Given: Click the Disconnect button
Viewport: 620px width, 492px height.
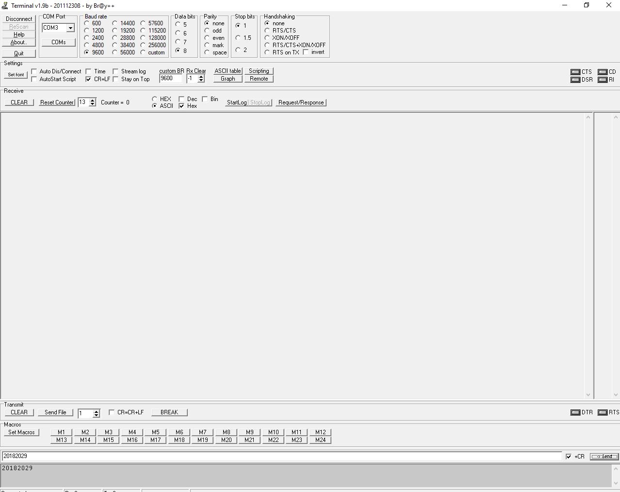Looking at the screenshot, I should [19, 19].
